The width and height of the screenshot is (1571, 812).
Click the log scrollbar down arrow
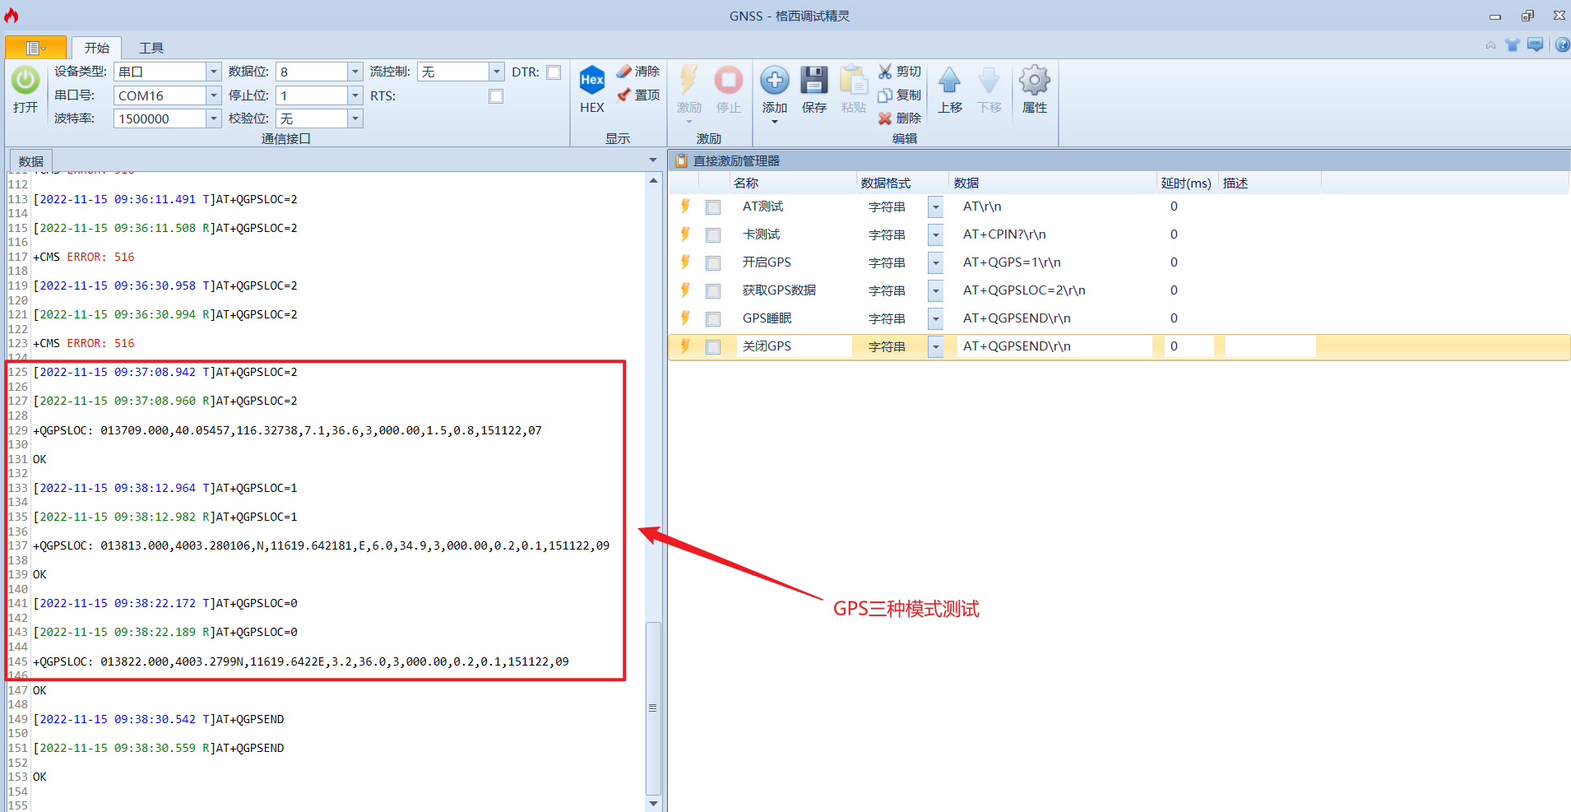pos(653,803)
